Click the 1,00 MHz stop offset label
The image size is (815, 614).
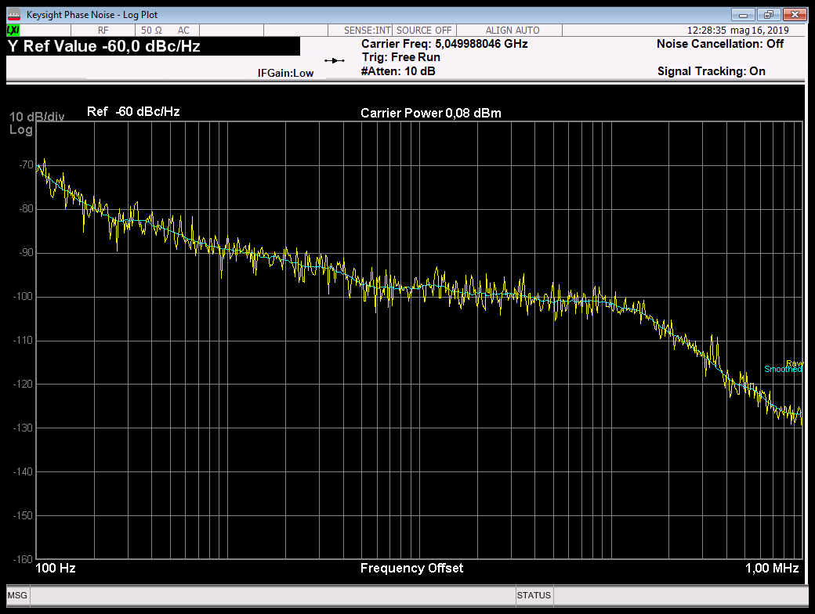(x=772, y=569)
